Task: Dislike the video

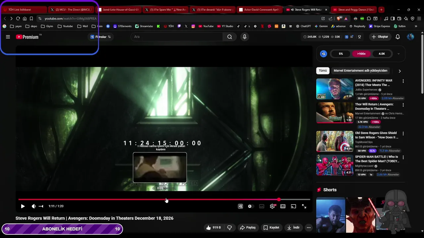Action: [x=229, y=227]
